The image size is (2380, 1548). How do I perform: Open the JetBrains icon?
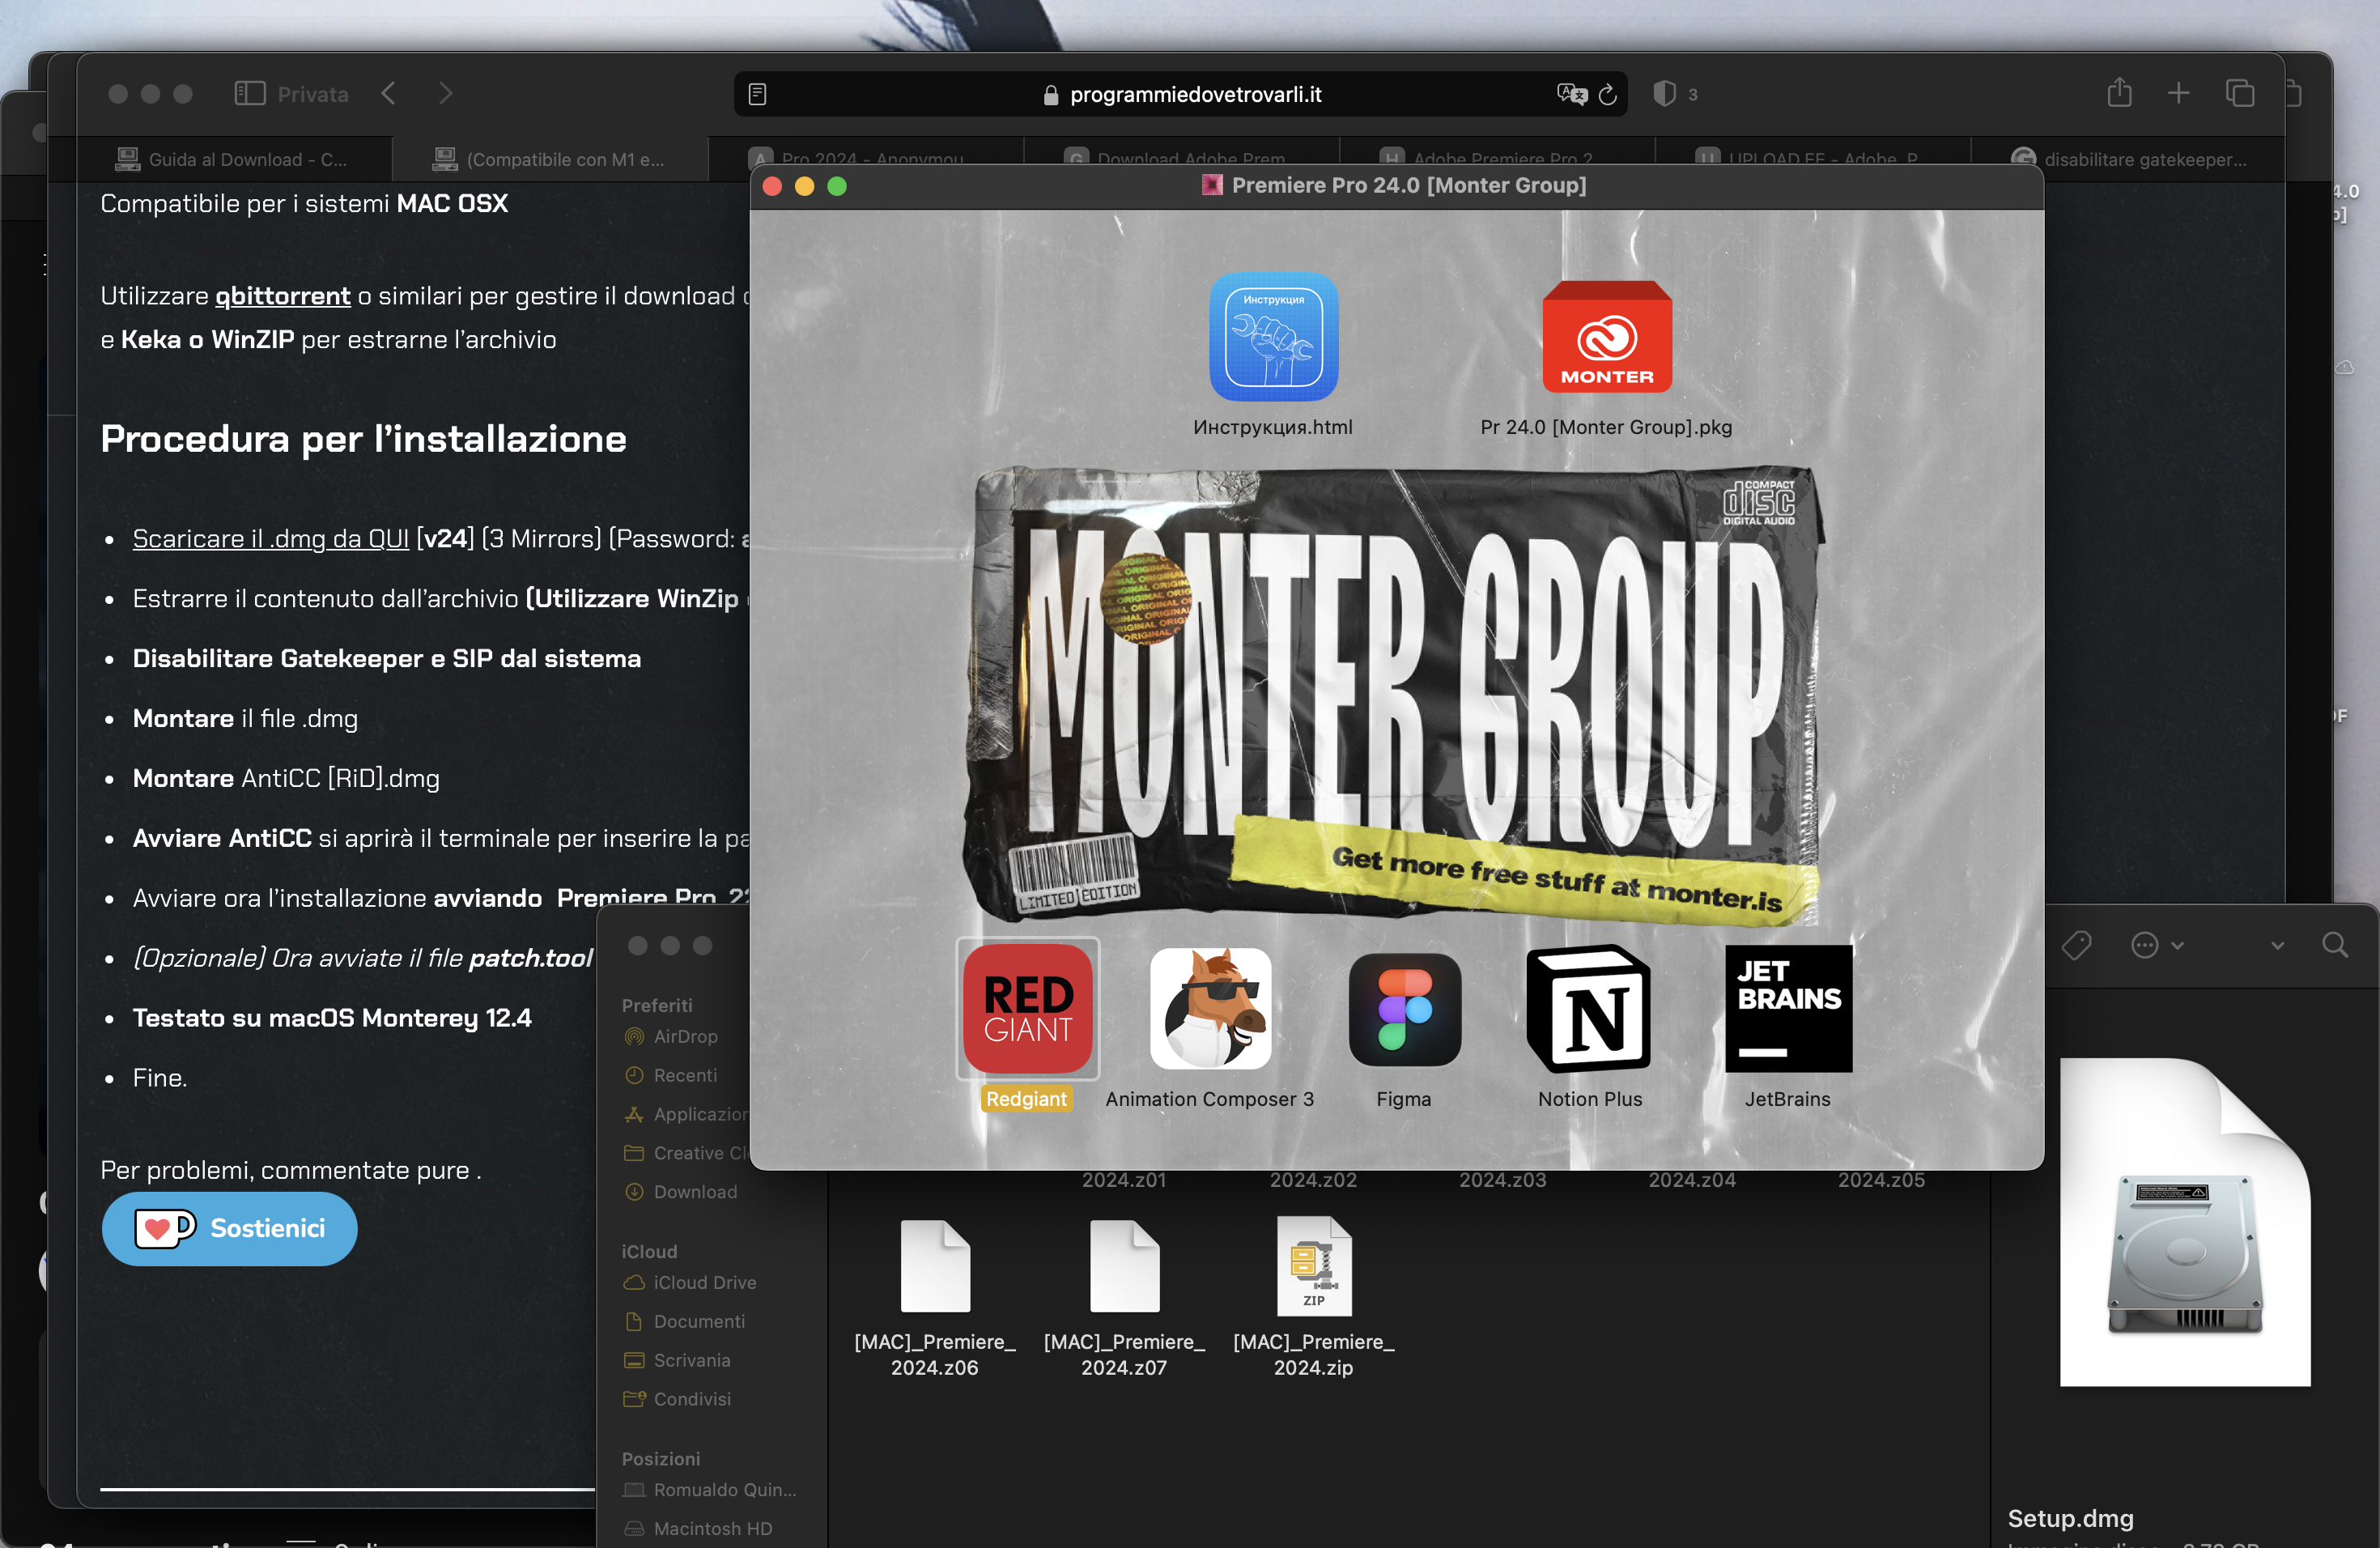[x=1788, y=1008]
